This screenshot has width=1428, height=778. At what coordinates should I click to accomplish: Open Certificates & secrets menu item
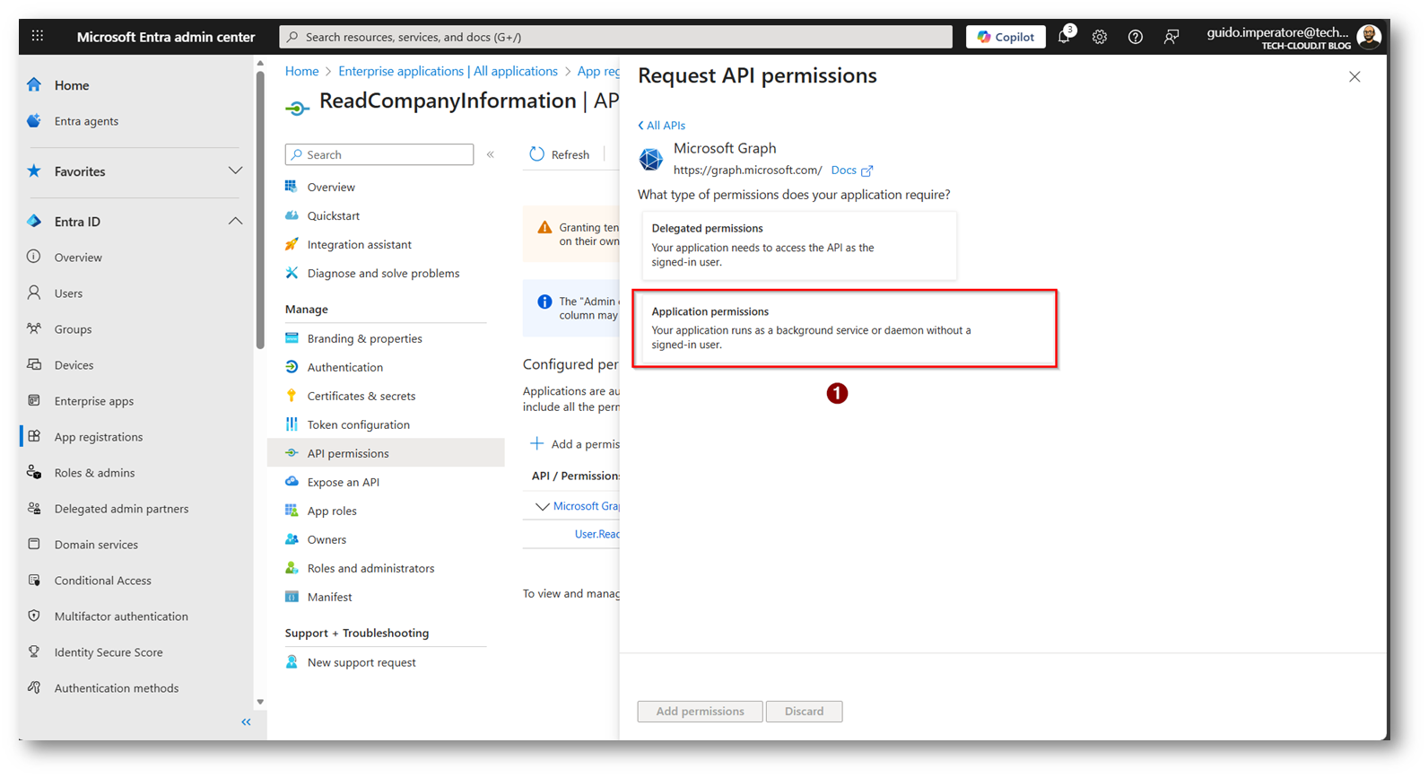361,396
